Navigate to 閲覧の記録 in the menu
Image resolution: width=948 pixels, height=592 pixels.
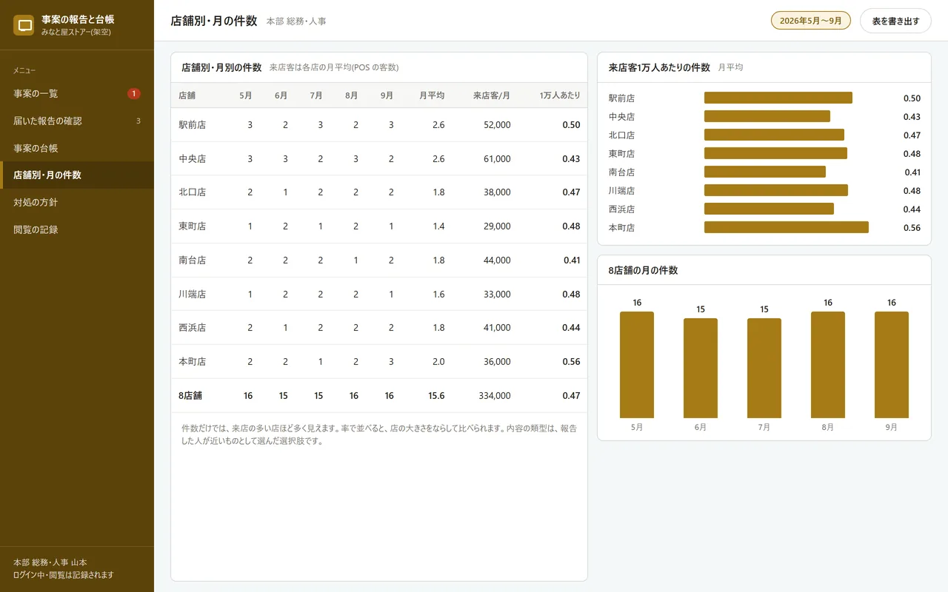pyautogui.click(x=77, y=229)
